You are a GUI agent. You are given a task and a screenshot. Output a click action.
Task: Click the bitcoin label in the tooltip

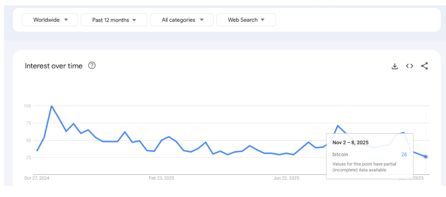pos(340,154)
